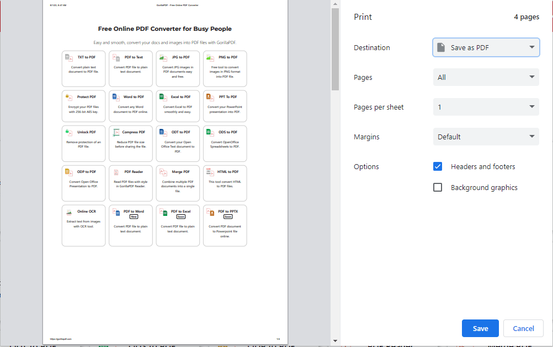
Task: Click the PPT to PDF icon
Action: click(x=211, y=97)
